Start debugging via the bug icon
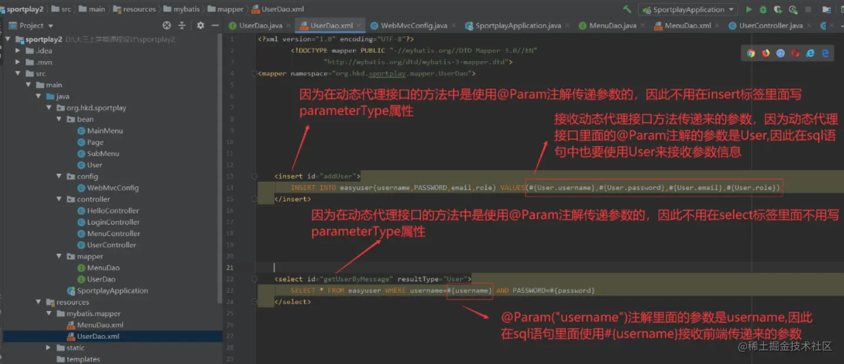Viewport: 844px width, 364px height. coord(764,9)
